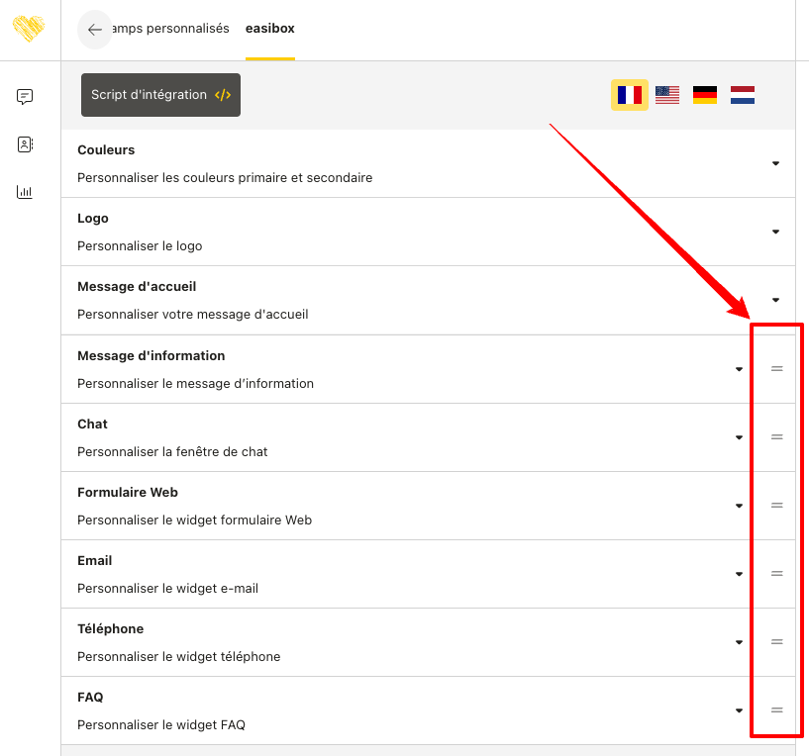The width and height of the screenshot is (809, 756).
Task: Switch to the German flag language
Action: pos(705,95)
